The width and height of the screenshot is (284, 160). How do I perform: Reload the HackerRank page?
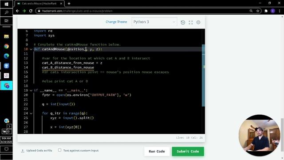coord(31,11)
